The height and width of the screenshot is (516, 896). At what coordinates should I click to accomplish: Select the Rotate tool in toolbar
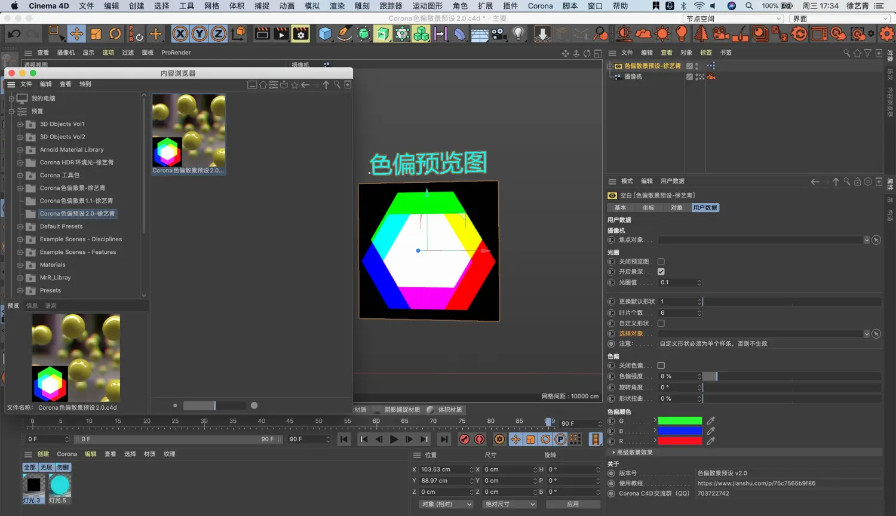(115, 34)
